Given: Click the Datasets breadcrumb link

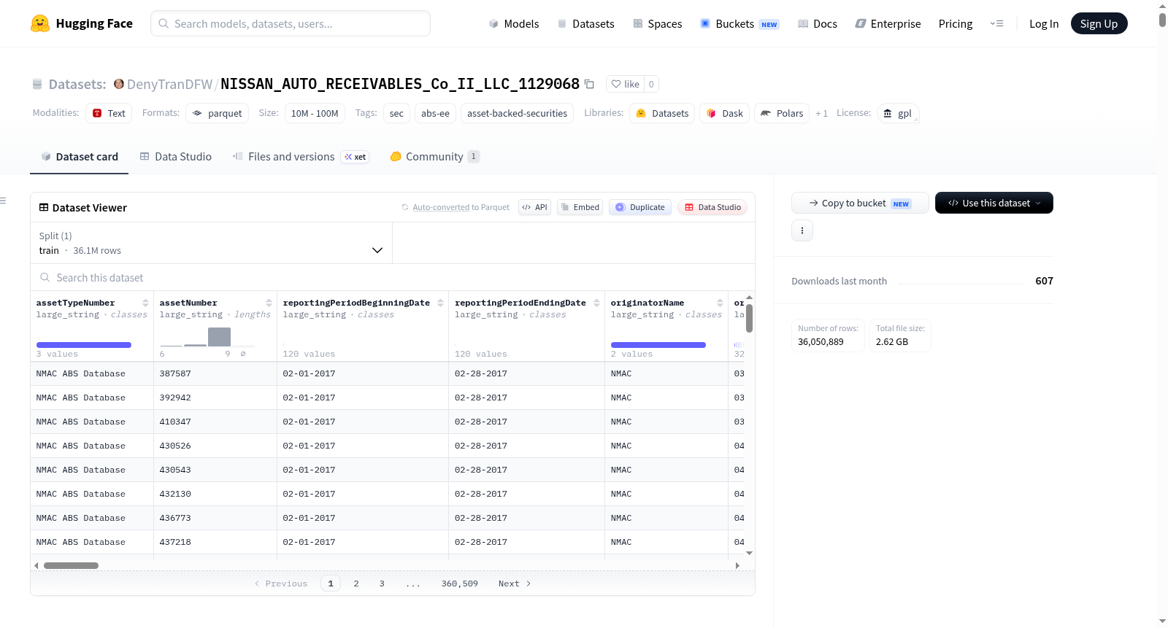Looking at the screenshot, I should 77,84.
